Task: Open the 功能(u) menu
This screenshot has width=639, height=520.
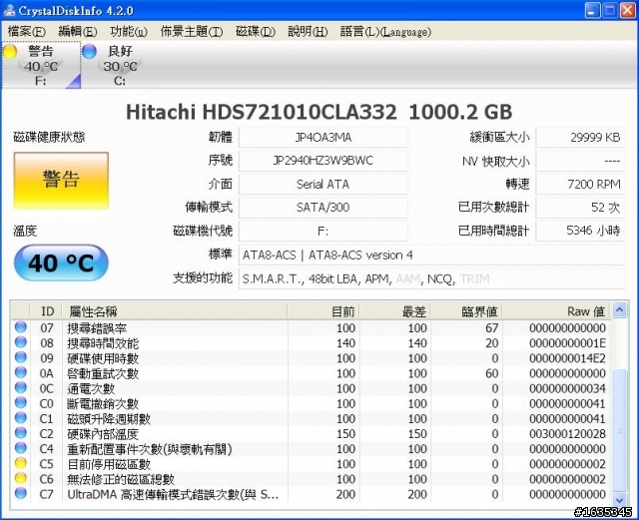Action: (x=129, y=31)
